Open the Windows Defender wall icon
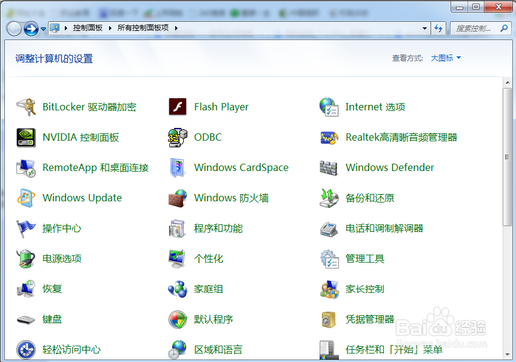Screen dimensions: 516x362 pyautogui.click(x=329, y=168)
